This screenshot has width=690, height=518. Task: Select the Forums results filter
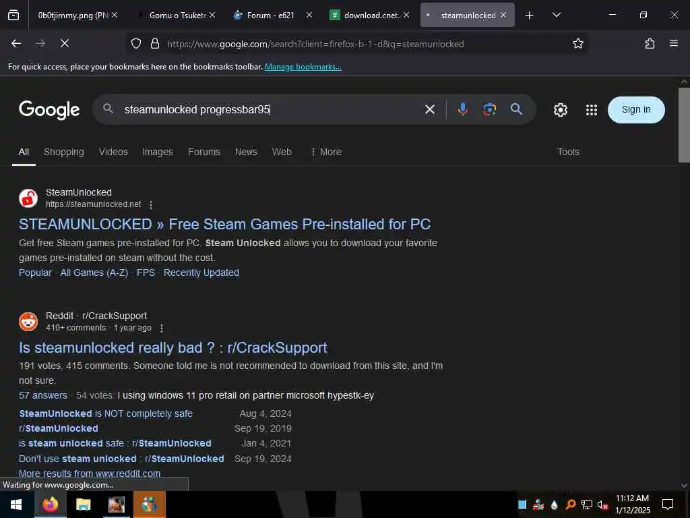[x=203, y=152]
